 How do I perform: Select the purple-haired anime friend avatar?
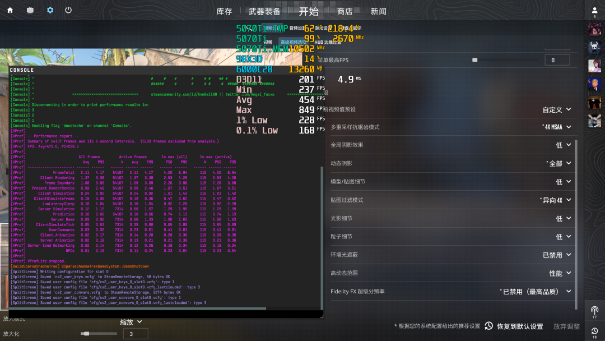coord(594,29)
